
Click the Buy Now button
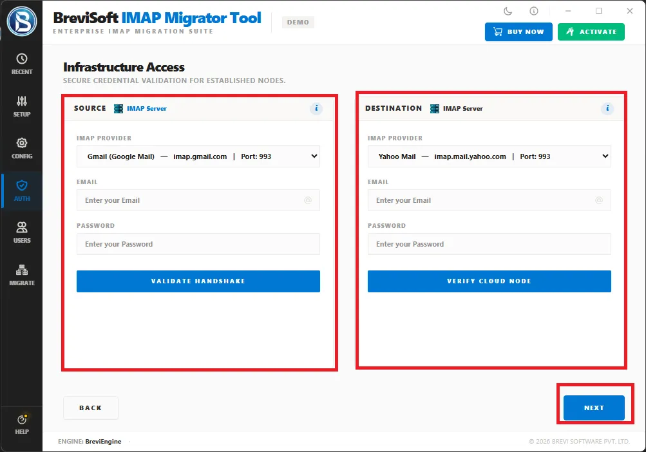pos(518,32)
